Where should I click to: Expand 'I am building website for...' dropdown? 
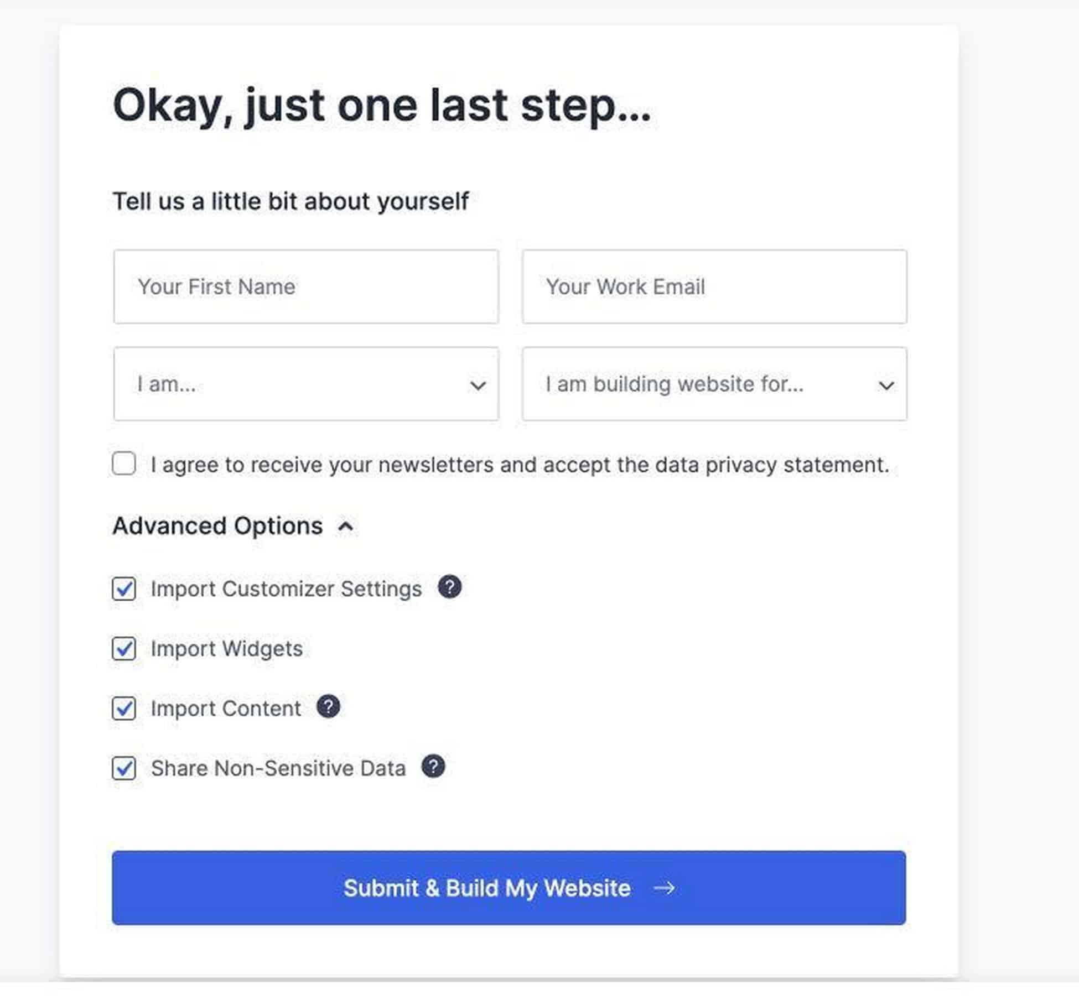tap(714, 384)
